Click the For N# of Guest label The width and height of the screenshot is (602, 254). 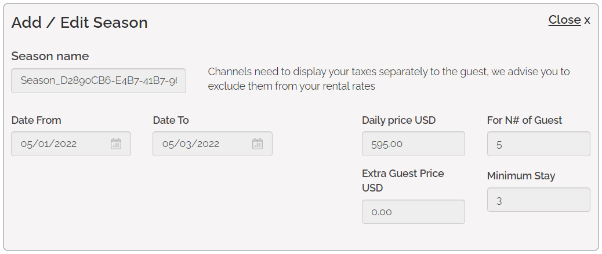524,120
